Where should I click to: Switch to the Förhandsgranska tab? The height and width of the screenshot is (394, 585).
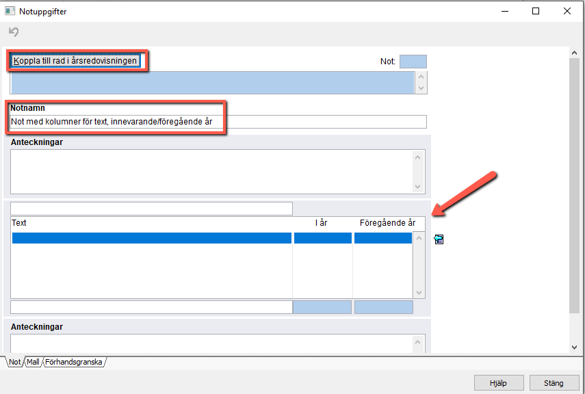(x=74, y=362)
